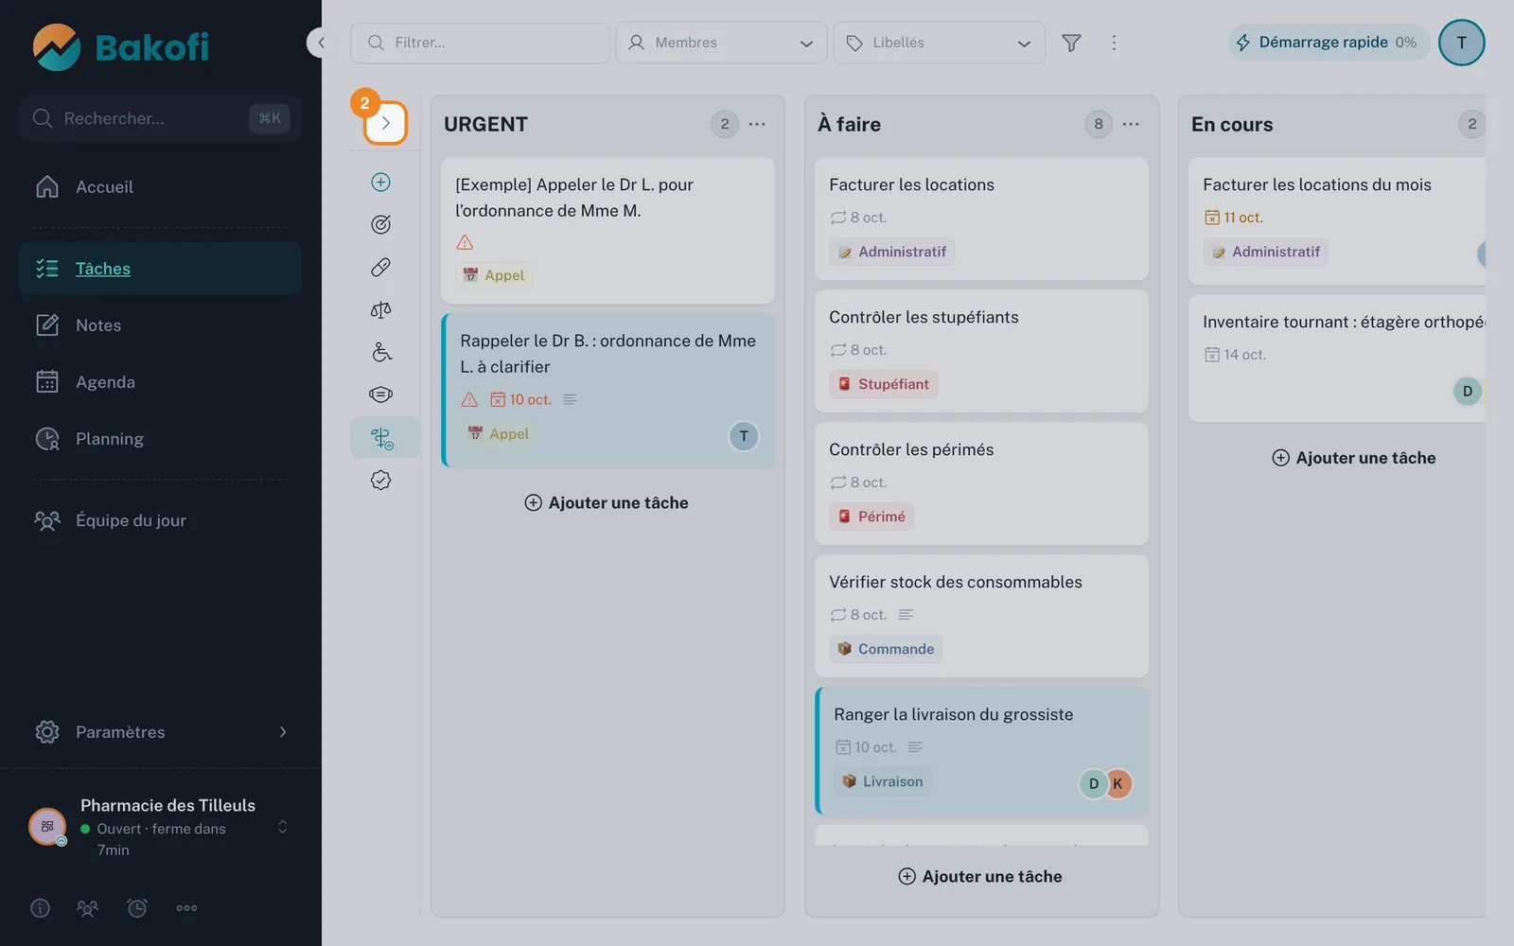Viewport: 1514px width, 946px height.
Task: Select the pill capsule board icon
Action: [x=380, y=267]
